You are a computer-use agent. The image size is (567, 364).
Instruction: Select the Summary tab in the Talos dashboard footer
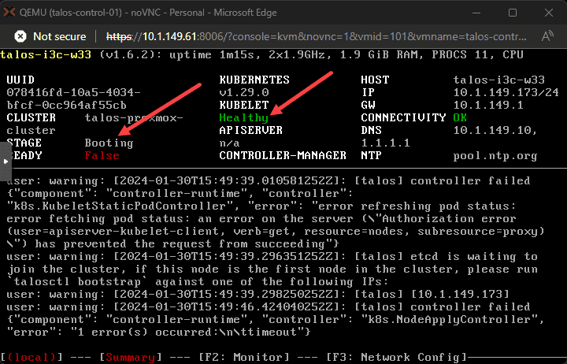click(x=130, y=358)
